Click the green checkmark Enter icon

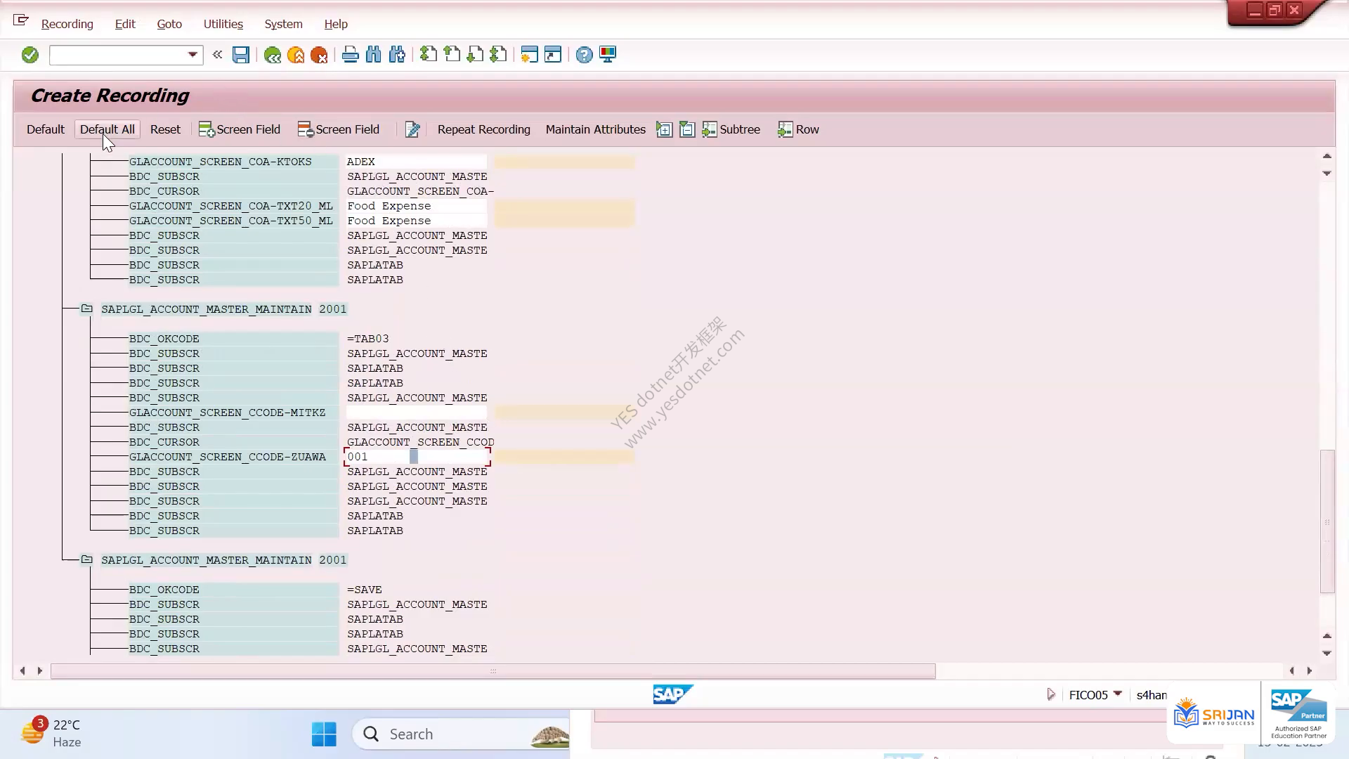coord(30,55)
